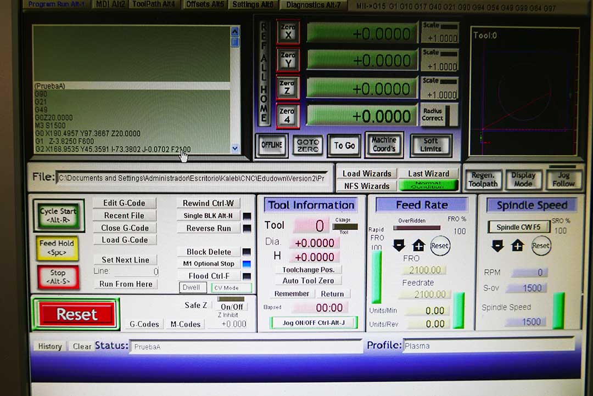The height and width of the screenshot is (396, 593).
Task: Toggle Single BLK indicator
Action: [x=247, y=216]
